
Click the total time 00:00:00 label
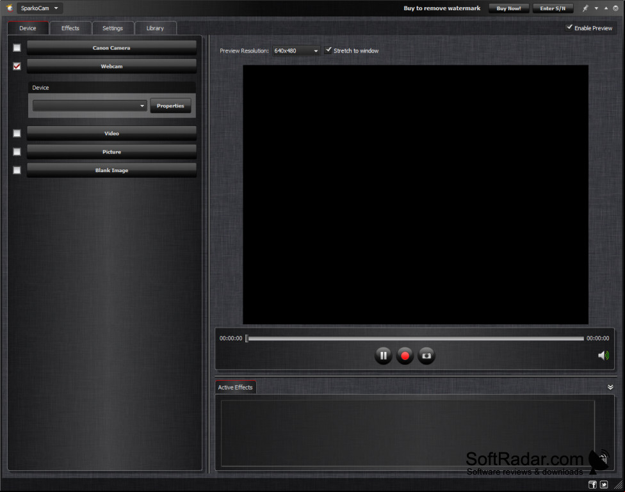click(598, 338)
